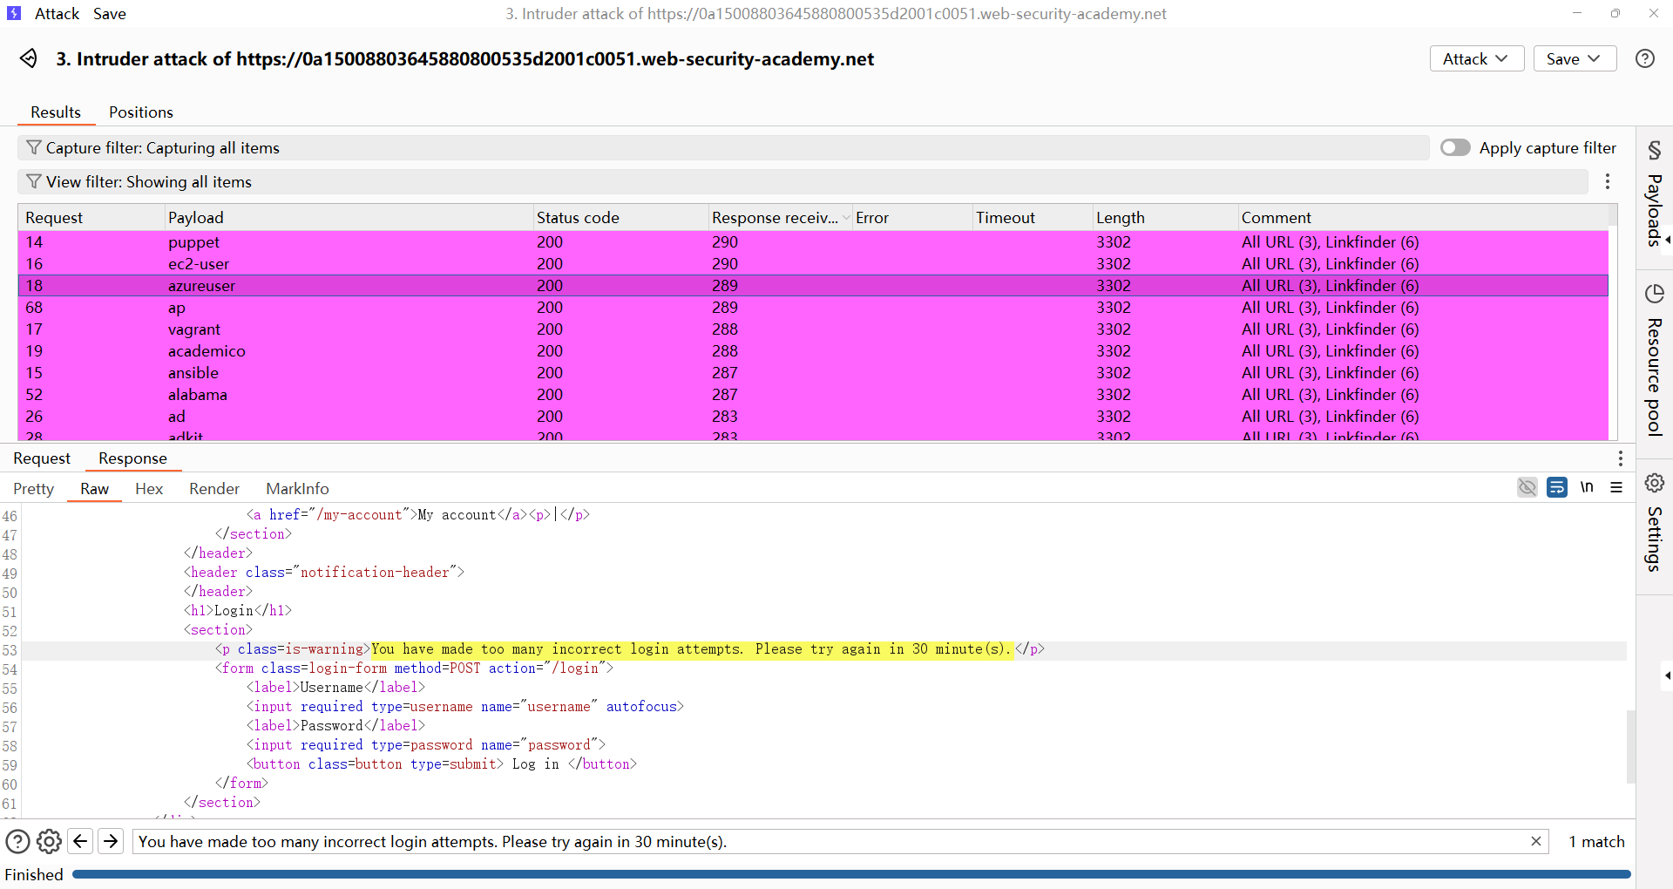Switch to the Positions tab
The width and height of the screenshot is (1673, 889).
pos(140,112)
